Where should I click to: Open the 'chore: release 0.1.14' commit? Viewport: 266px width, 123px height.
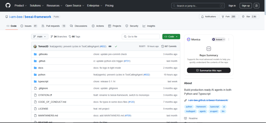click(104, 81)
